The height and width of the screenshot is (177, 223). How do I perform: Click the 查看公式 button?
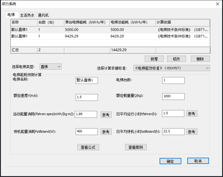[88, 147]
